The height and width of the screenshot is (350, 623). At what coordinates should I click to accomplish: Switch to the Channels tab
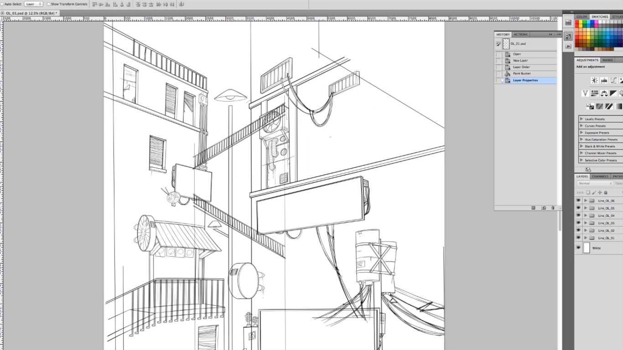click(600, 176)
